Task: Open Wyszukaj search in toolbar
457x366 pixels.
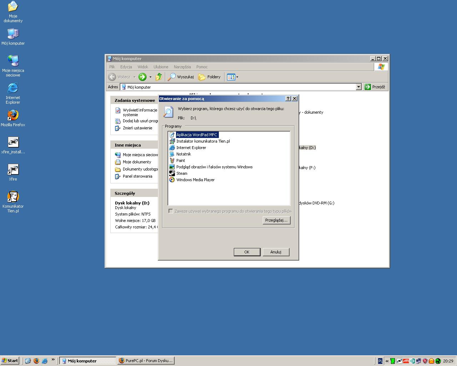Action: coord(181,77)
